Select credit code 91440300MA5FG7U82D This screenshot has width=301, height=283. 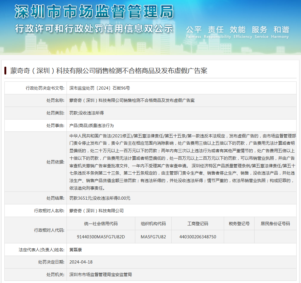(101, 237)
